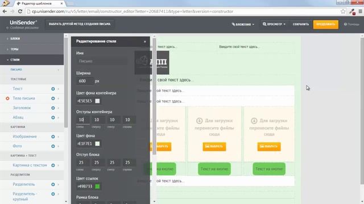The image size is (364, 204).
Task: Choose another letter creation method
Action: tap(80, 24)
